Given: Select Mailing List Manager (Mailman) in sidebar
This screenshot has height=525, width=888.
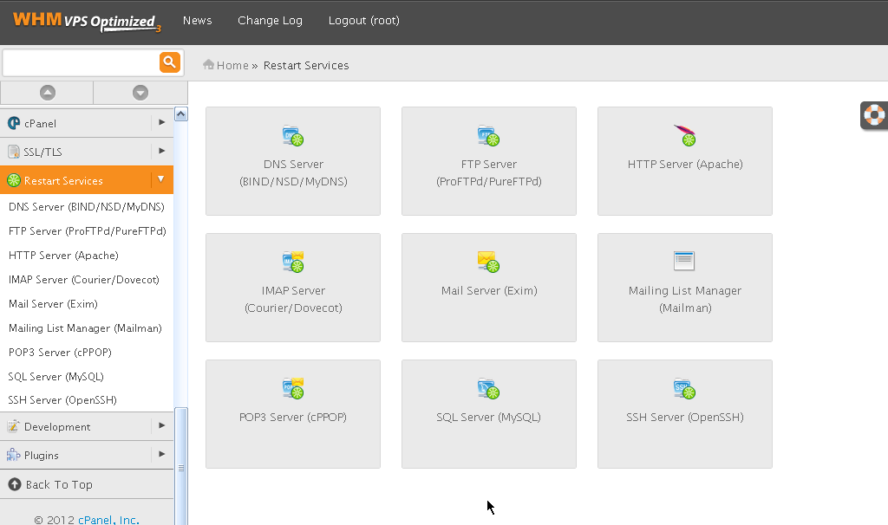Looking at the screenshot, I should (x=87, y=328).
